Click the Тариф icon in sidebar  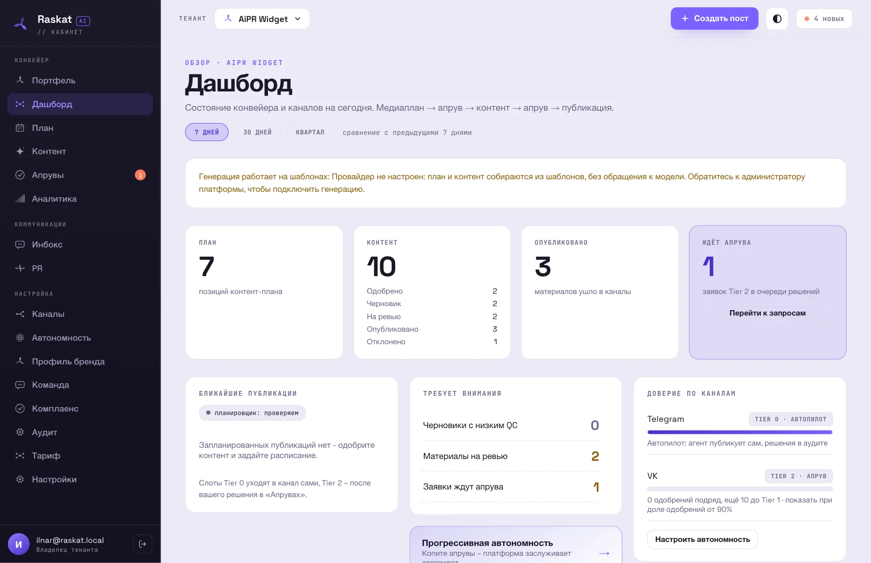[20, 455]
